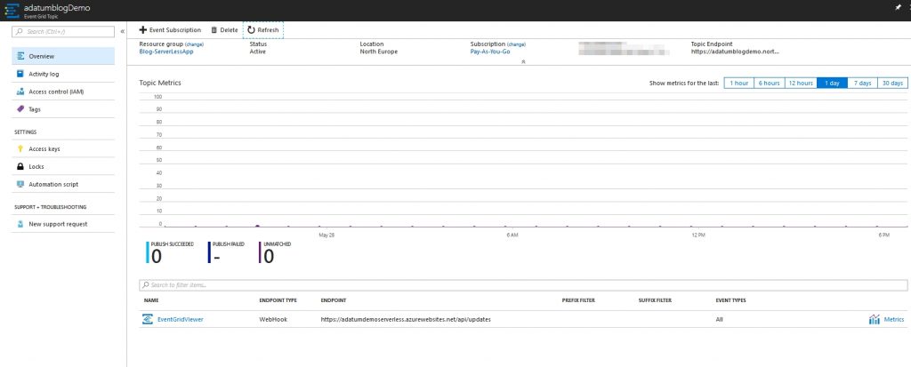Sort by the ENDPOINT TYPE column header
This screenshot has height=367, width=911.
(278, 301)
